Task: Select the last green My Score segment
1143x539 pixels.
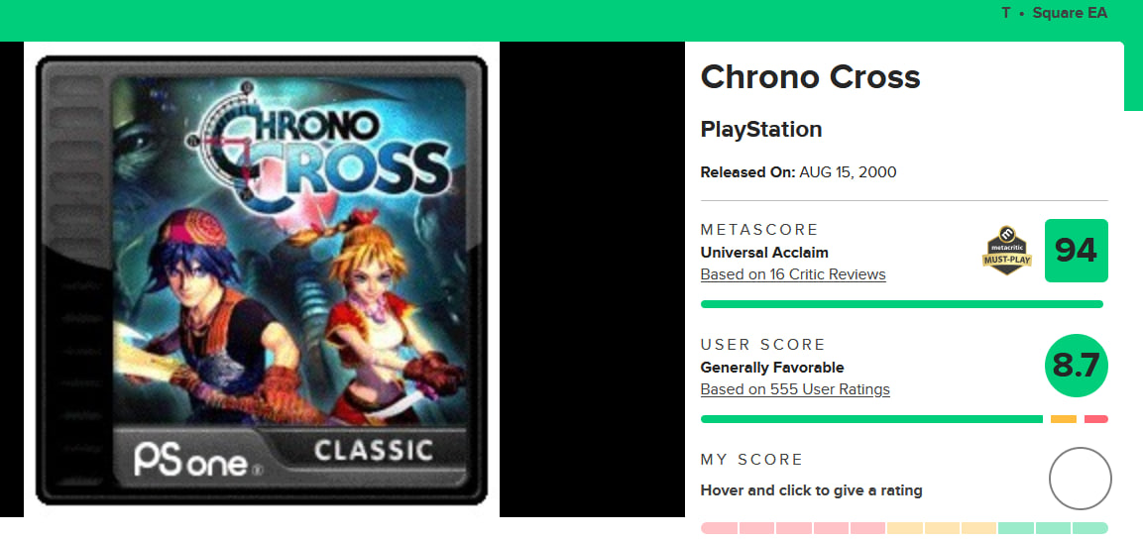Action: tap(1089, 528)
